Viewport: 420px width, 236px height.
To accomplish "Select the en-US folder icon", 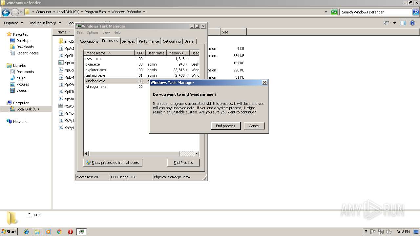I will coord(61,41).
